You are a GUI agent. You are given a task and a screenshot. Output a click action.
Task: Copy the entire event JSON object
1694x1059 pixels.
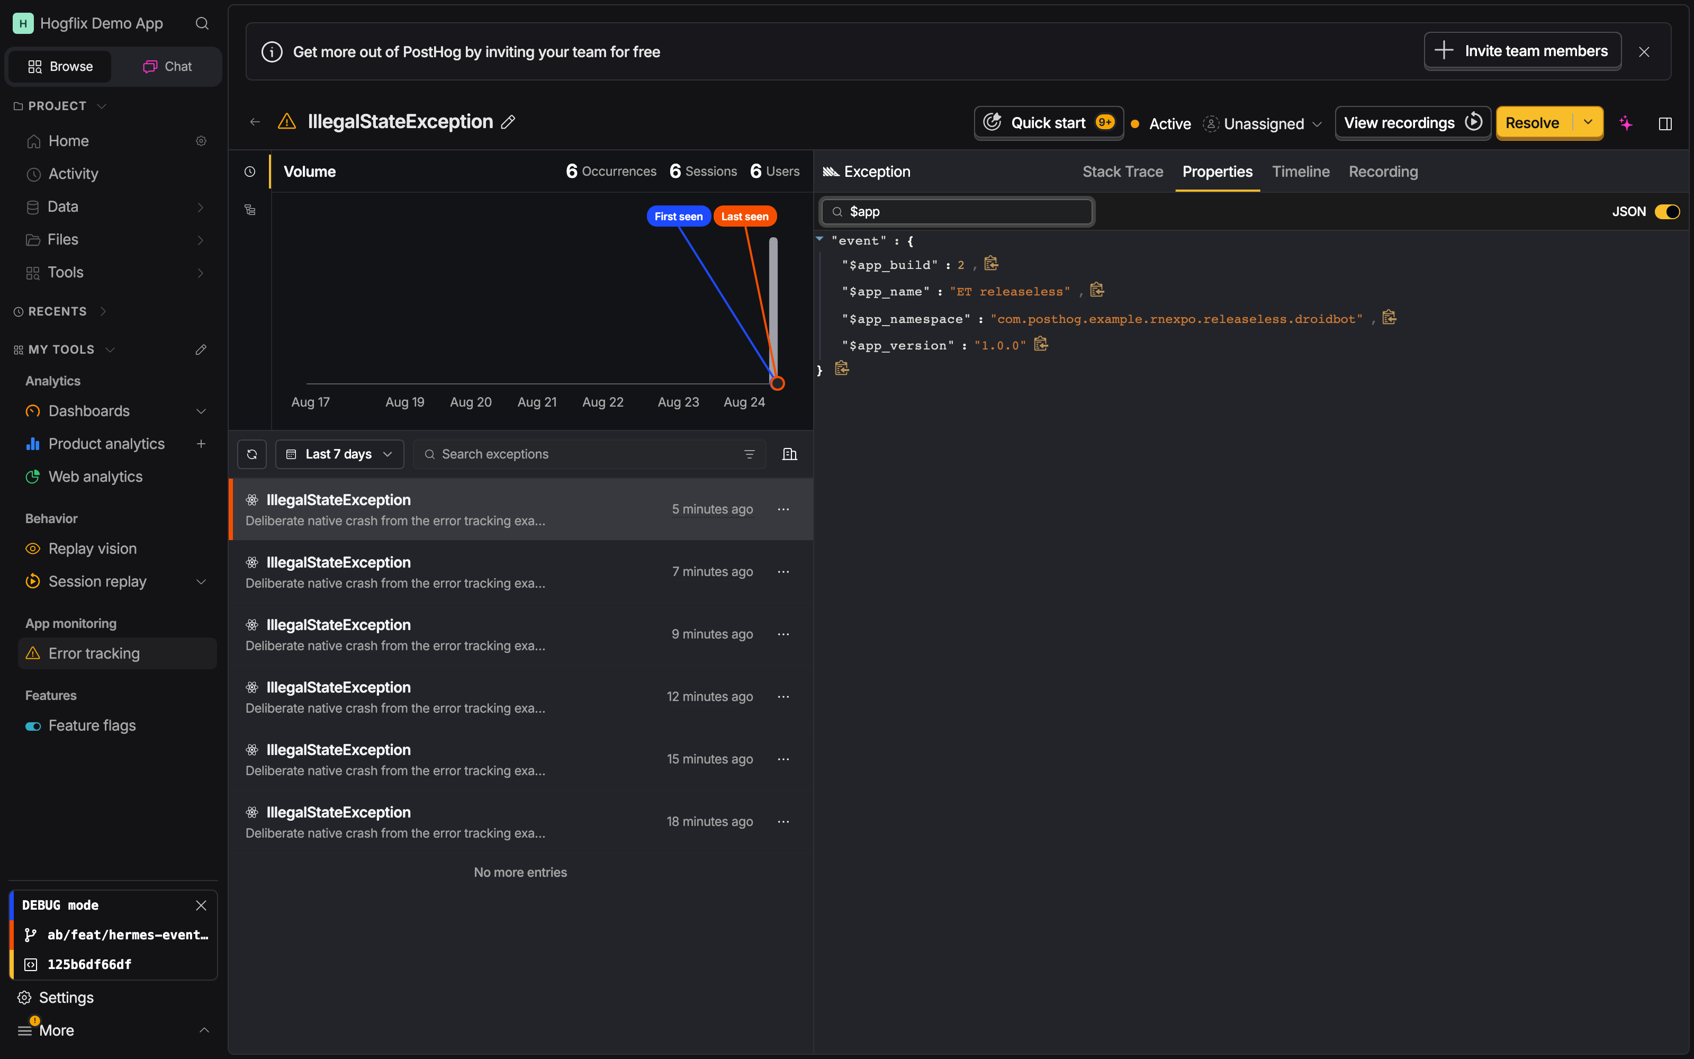click(841, 369)
